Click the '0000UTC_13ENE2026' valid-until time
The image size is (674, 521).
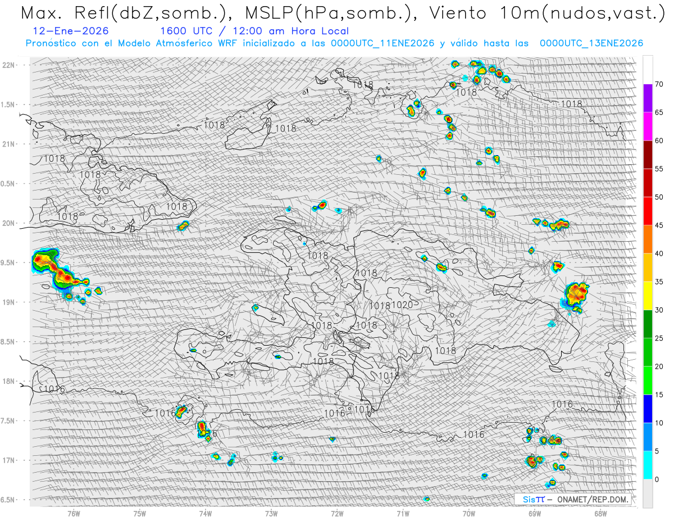[x=591, y=43]
